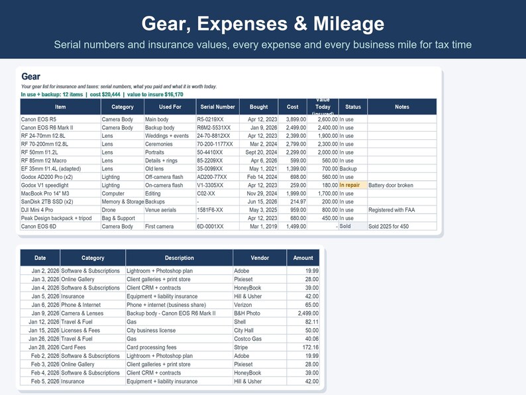
Task: Click the Licenses & Fees category cell
Action: pyautogui.click(x=93, y=330)
